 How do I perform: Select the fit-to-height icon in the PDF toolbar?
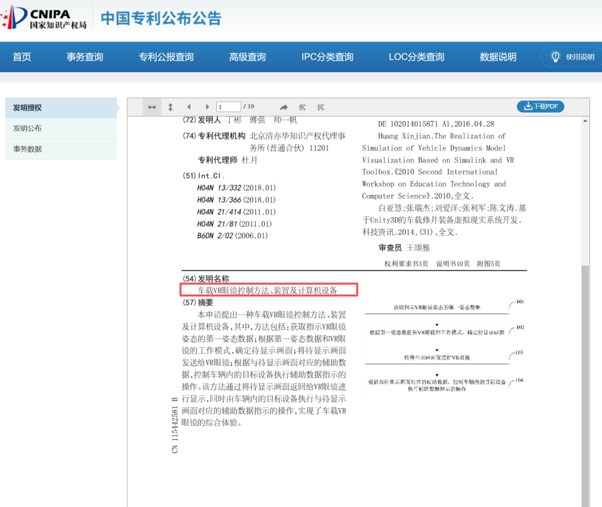170,107
